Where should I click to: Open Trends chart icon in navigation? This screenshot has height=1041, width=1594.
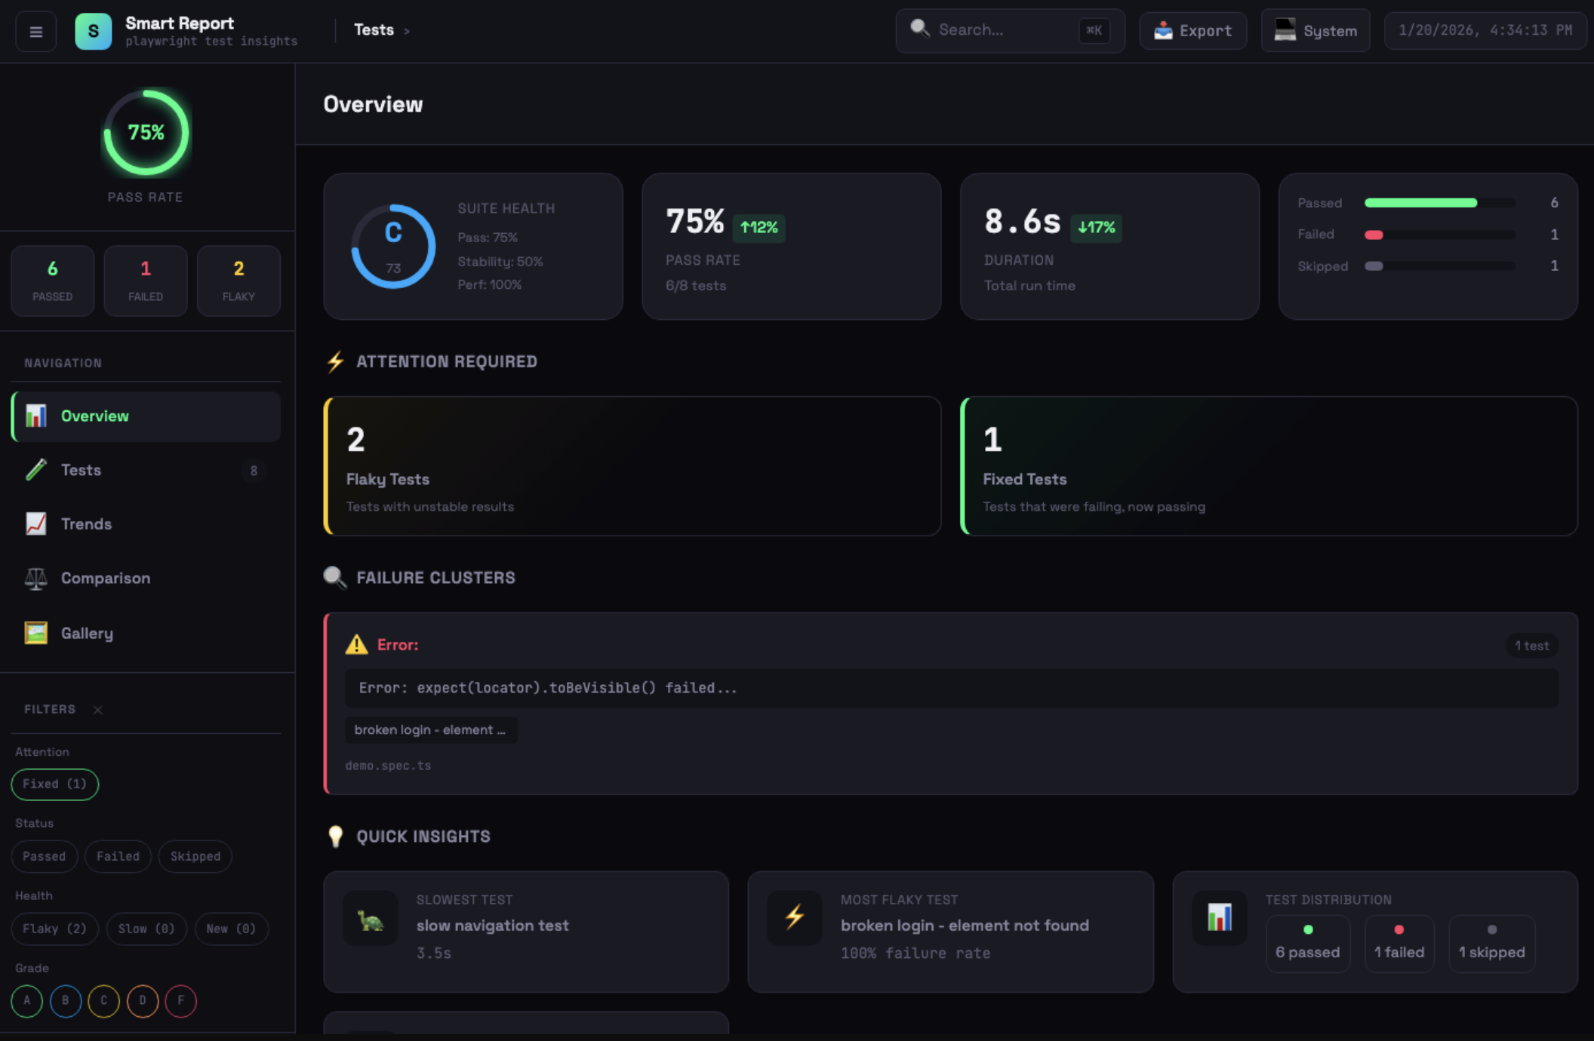pyautogui.click(x=35, y=524)
